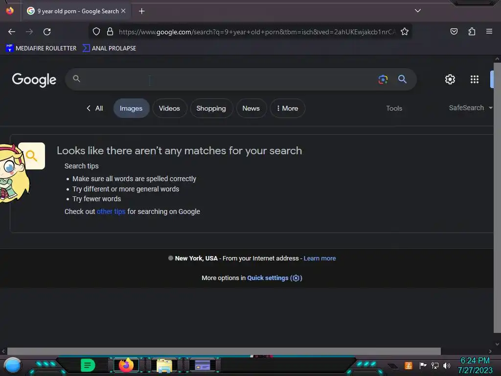Open Google quick settings gear icon

pyautogui.click(x=450, y=79)
